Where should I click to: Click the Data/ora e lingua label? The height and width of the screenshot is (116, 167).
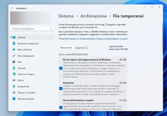(x=26, y=74)
